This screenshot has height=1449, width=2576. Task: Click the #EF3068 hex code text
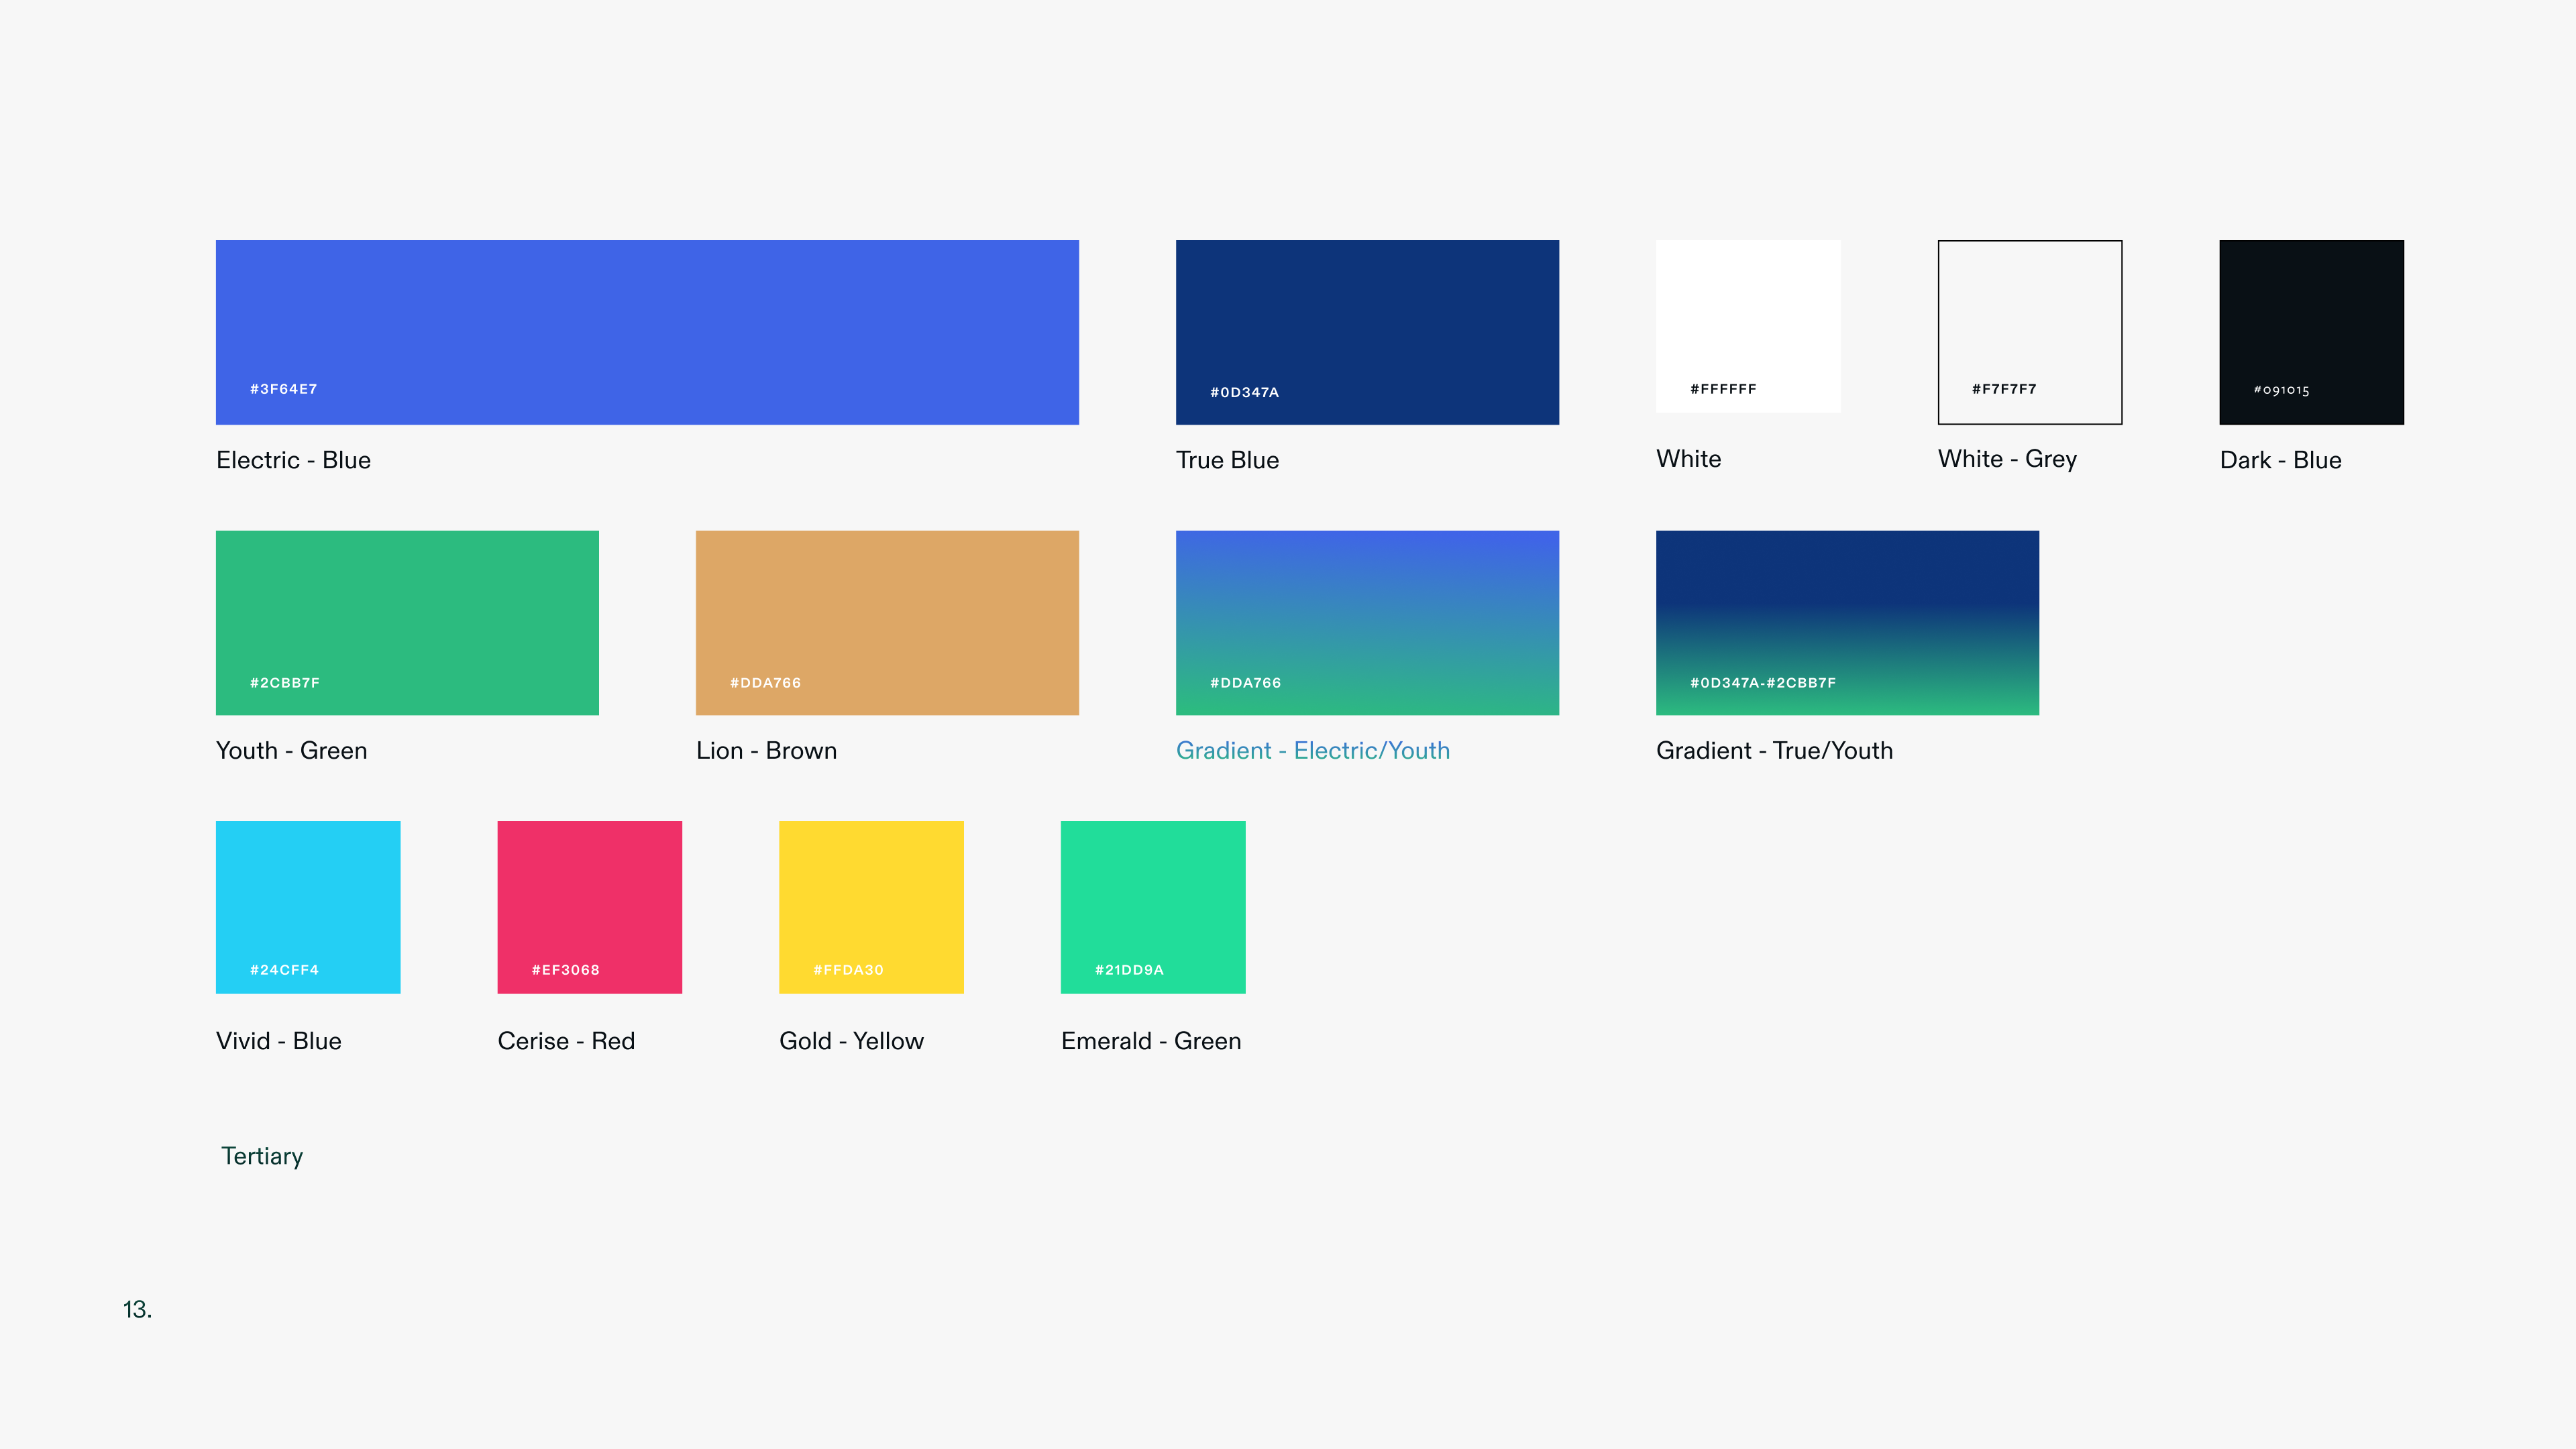point(565,970)
